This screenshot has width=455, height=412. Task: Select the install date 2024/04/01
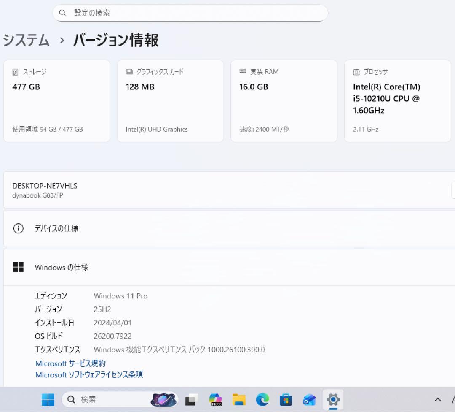(112, 323)
